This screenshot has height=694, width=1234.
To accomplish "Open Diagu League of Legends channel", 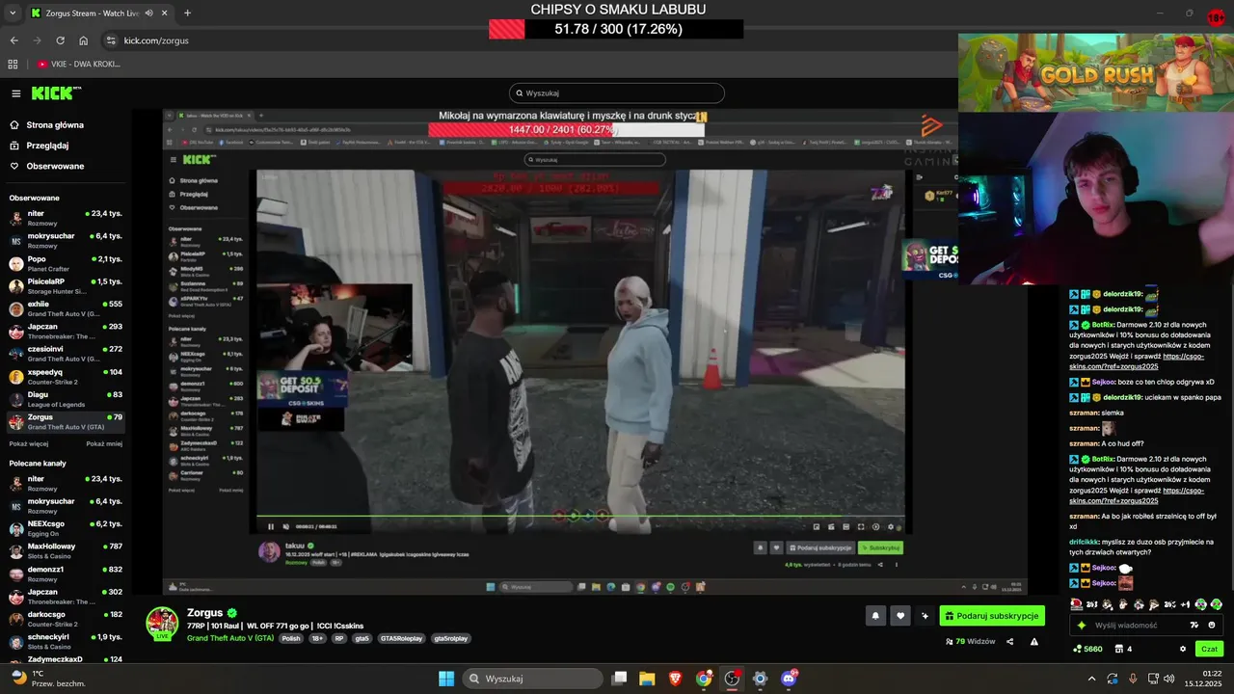I will 66,399.
